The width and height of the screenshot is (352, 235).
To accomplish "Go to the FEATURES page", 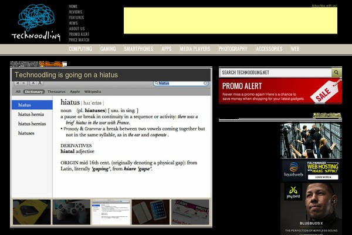I will pyautogui.click(x=76, y=18).
